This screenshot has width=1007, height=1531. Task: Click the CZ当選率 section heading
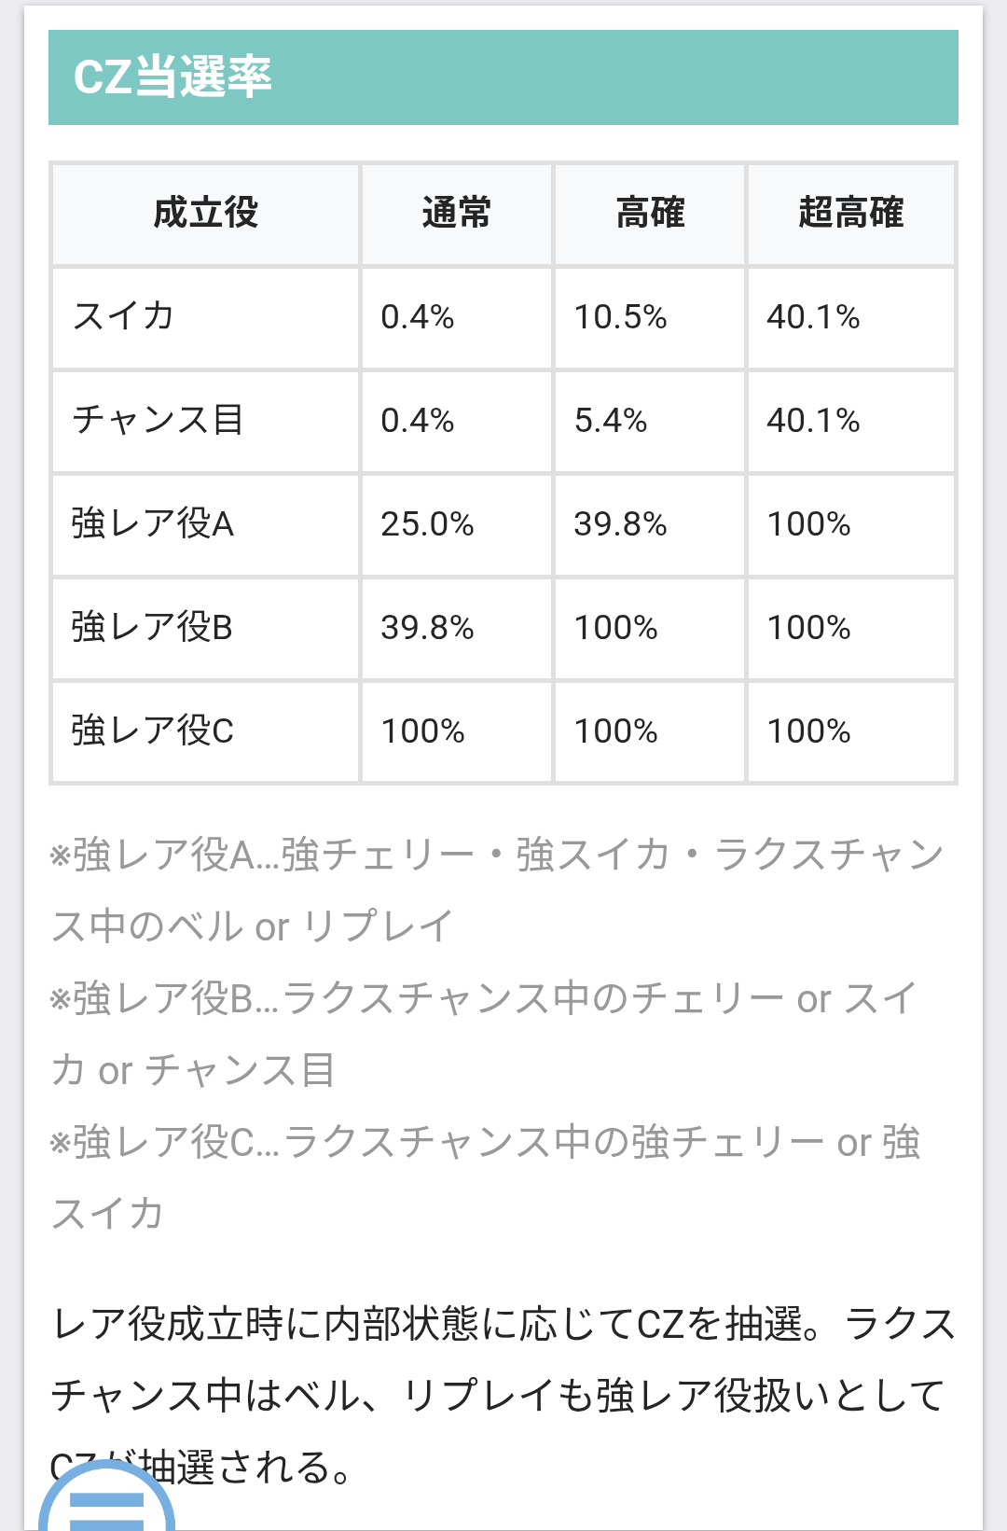(172, 77)
